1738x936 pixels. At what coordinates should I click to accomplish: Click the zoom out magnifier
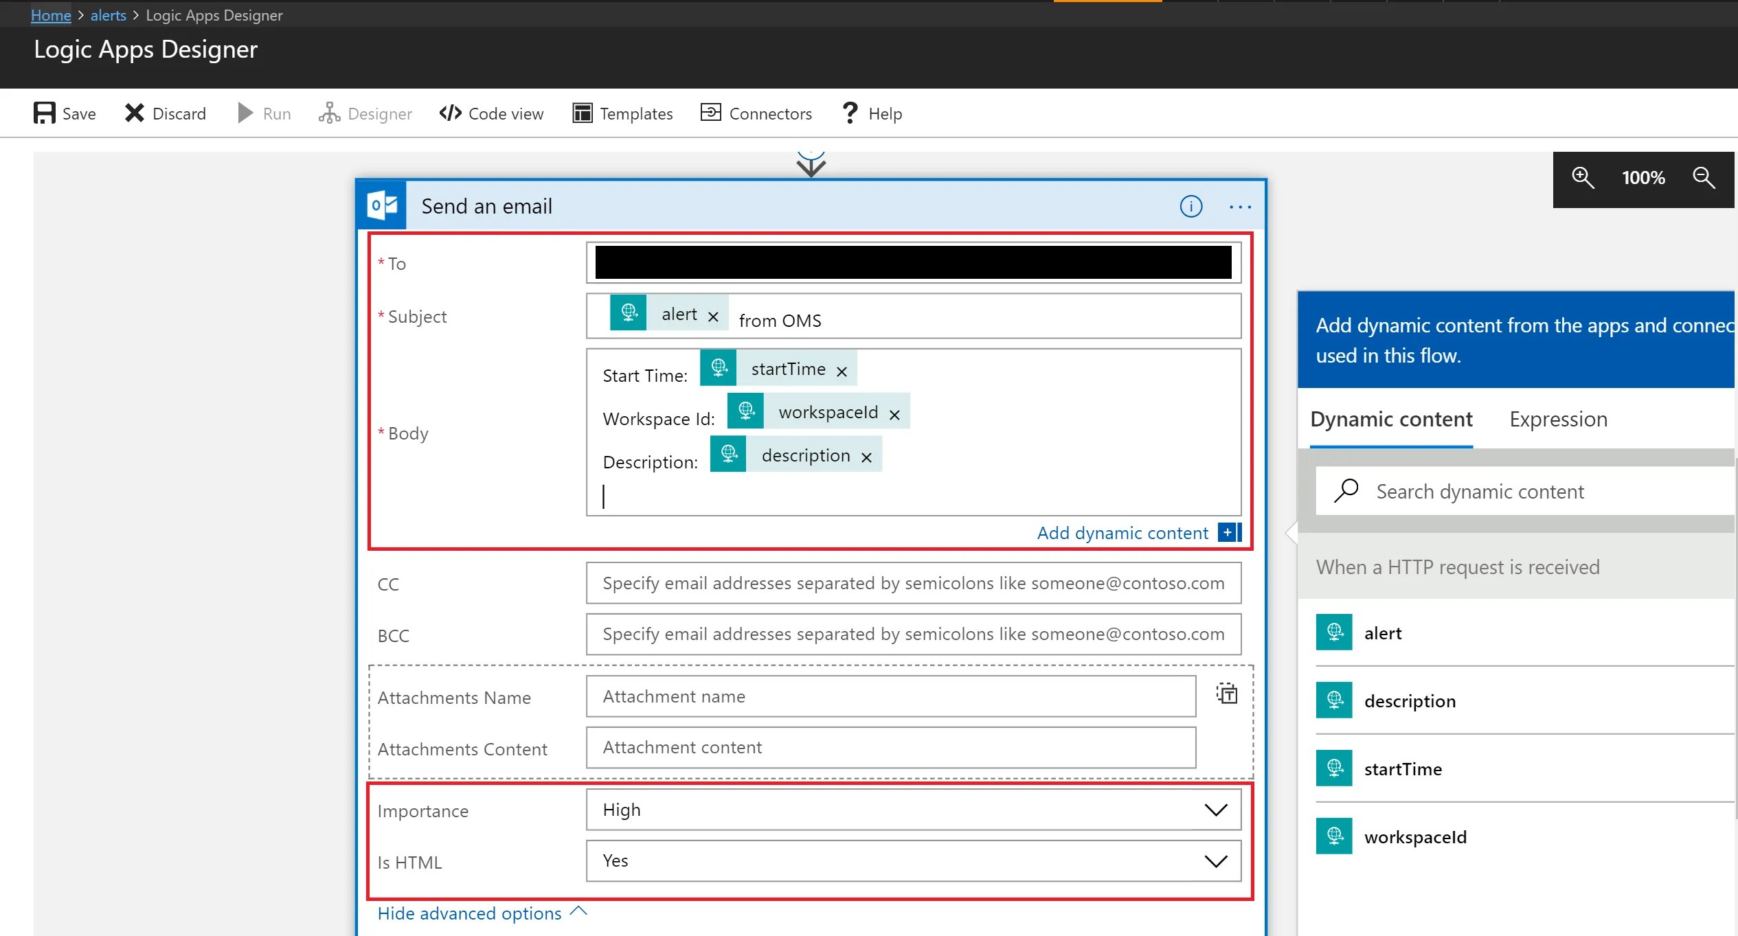pyautogui.click(x=1704, y=178)
